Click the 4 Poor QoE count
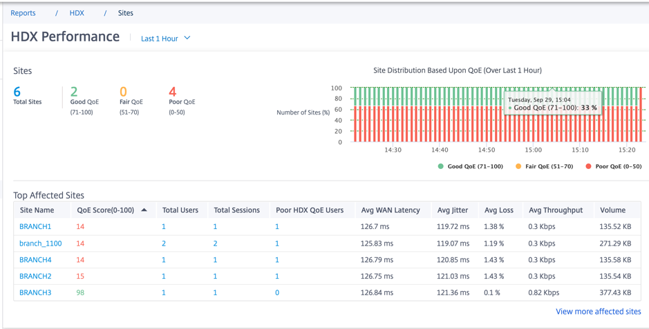Screen dimensions: 649x329 (x=173, y=91)
